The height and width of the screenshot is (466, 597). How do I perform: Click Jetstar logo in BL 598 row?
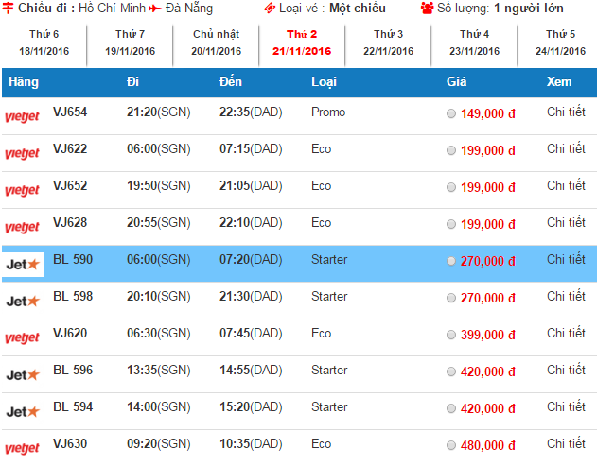coord(23,301)
